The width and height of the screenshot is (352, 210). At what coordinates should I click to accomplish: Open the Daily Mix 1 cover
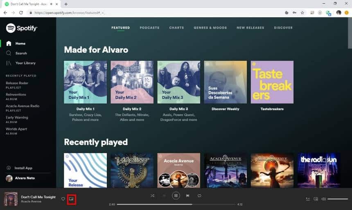(85, 82)
